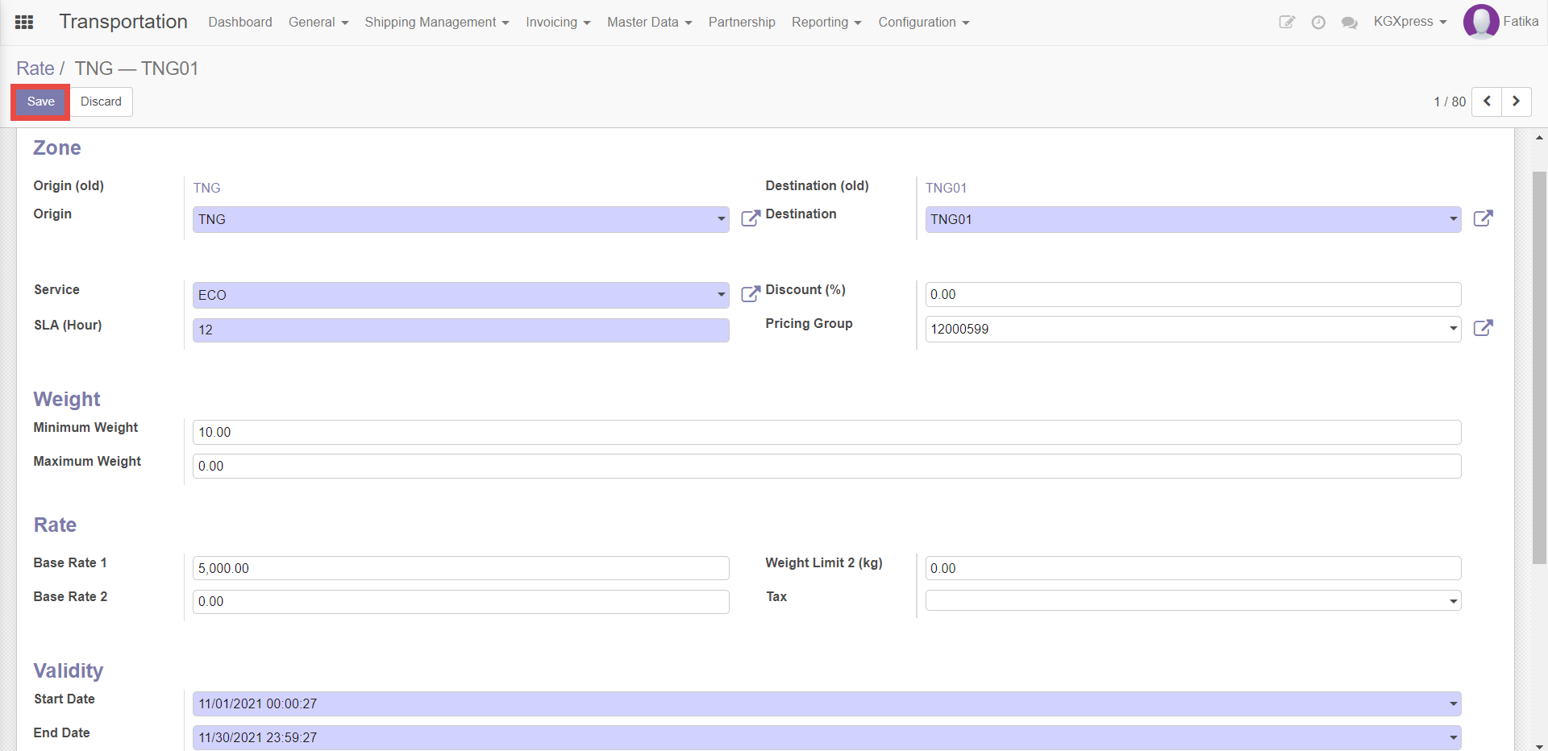Click the Base Rate 2 field
Image resolution: width=1548 pixels, height=751 pixels.
point(461,601)
